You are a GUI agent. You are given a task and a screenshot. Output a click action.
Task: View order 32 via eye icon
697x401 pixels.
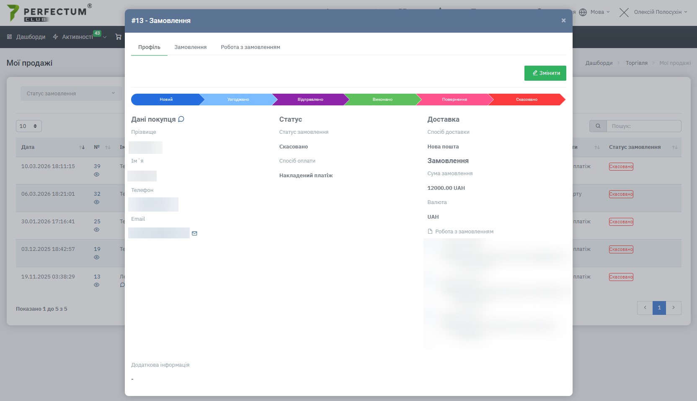point(97,202)
